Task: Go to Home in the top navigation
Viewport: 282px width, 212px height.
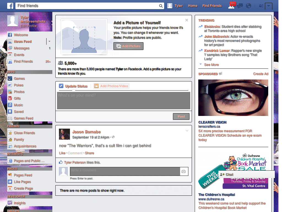Action: [x=192, y=6]
